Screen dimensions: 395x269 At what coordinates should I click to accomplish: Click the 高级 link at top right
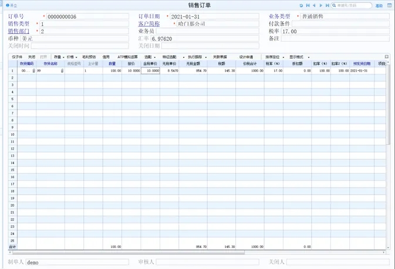(379, 5)
